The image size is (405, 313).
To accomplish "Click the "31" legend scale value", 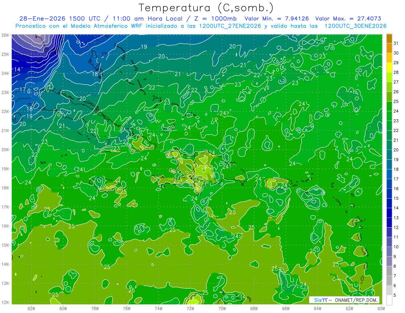I will 396,43.
